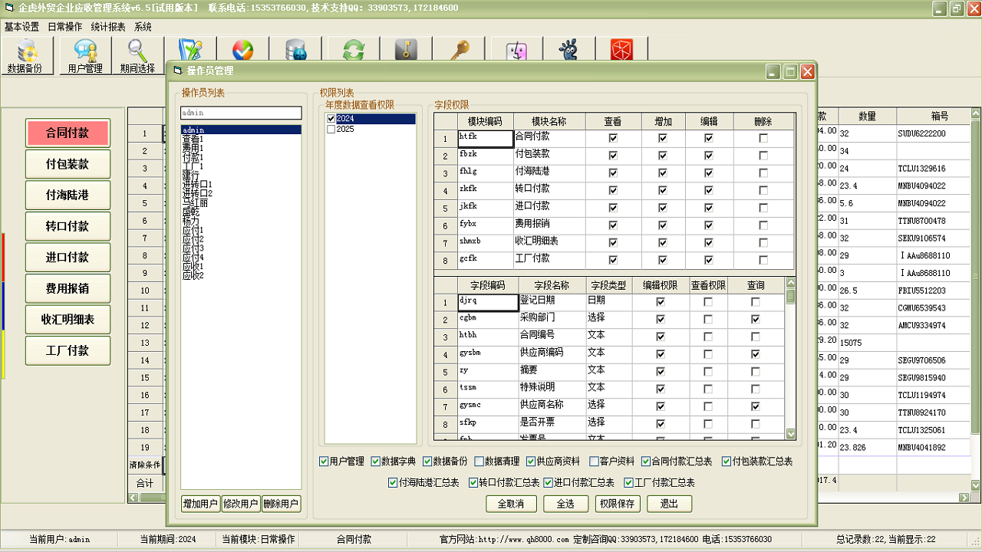
Task: Select the 付包装款 module in sidebar
Action: pyautogui.click(x=68, y=164)
